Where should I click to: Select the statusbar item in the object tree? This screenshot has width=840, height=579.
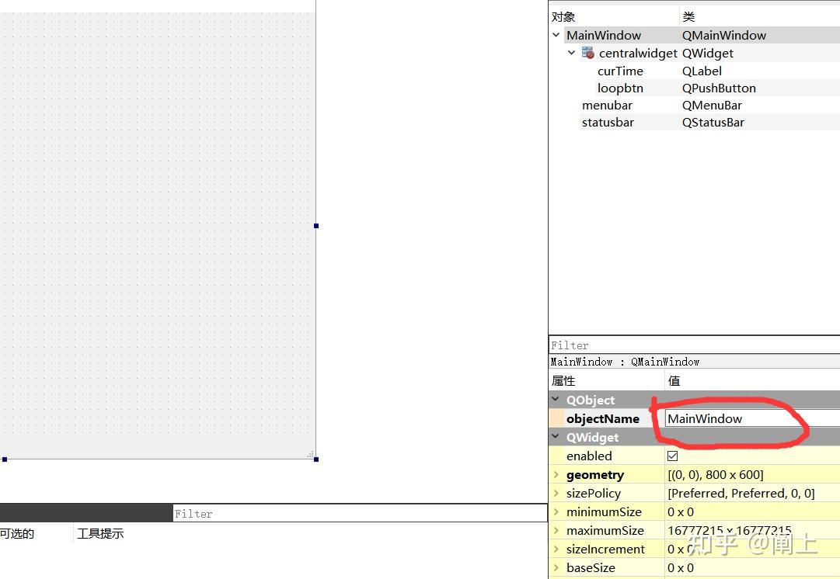608,122
